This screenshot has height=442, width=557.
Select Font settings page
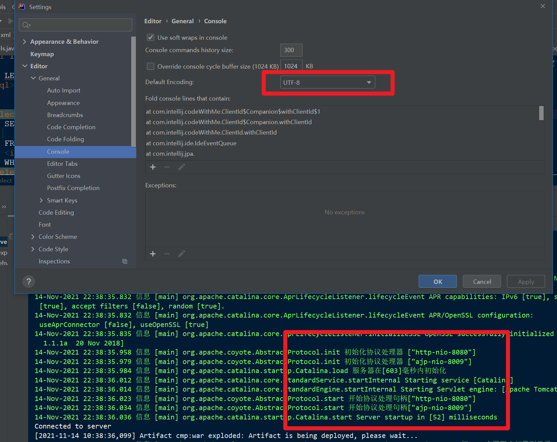45,225
